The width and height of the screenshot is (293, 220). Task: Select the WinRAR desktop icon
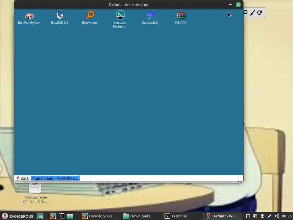(x=181, y=18)
